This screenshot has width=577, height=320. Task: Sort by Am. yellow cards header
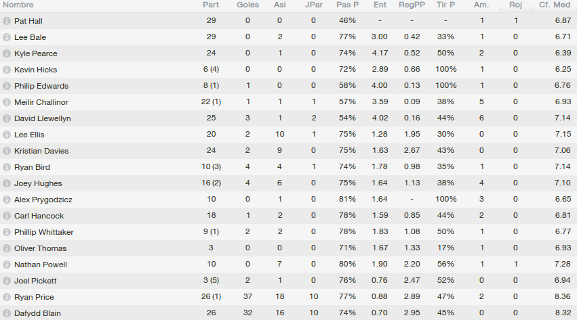[x=481, y=5]
